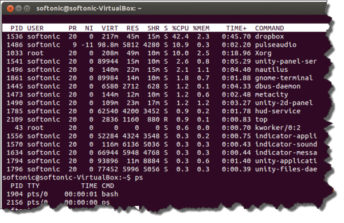Click the COMMAND column header
The width and height of the screenshot is (344, 223).
tap(269, 28)
